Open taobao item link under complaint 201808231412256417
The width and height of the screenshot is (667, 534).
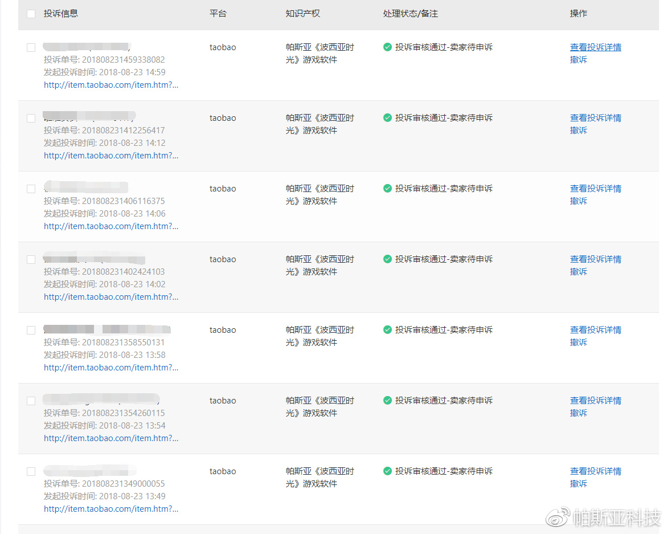pyautogui.click(x=111, y=156)
